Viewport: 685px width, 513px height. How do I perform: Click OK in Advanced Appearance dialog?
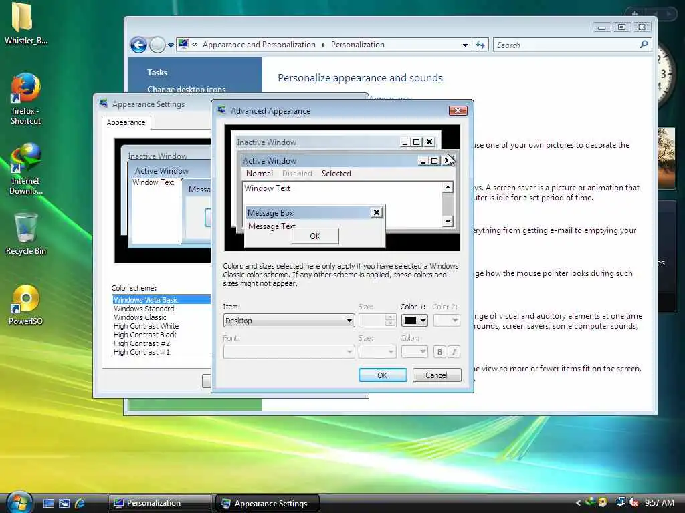[x=383, y=375]
